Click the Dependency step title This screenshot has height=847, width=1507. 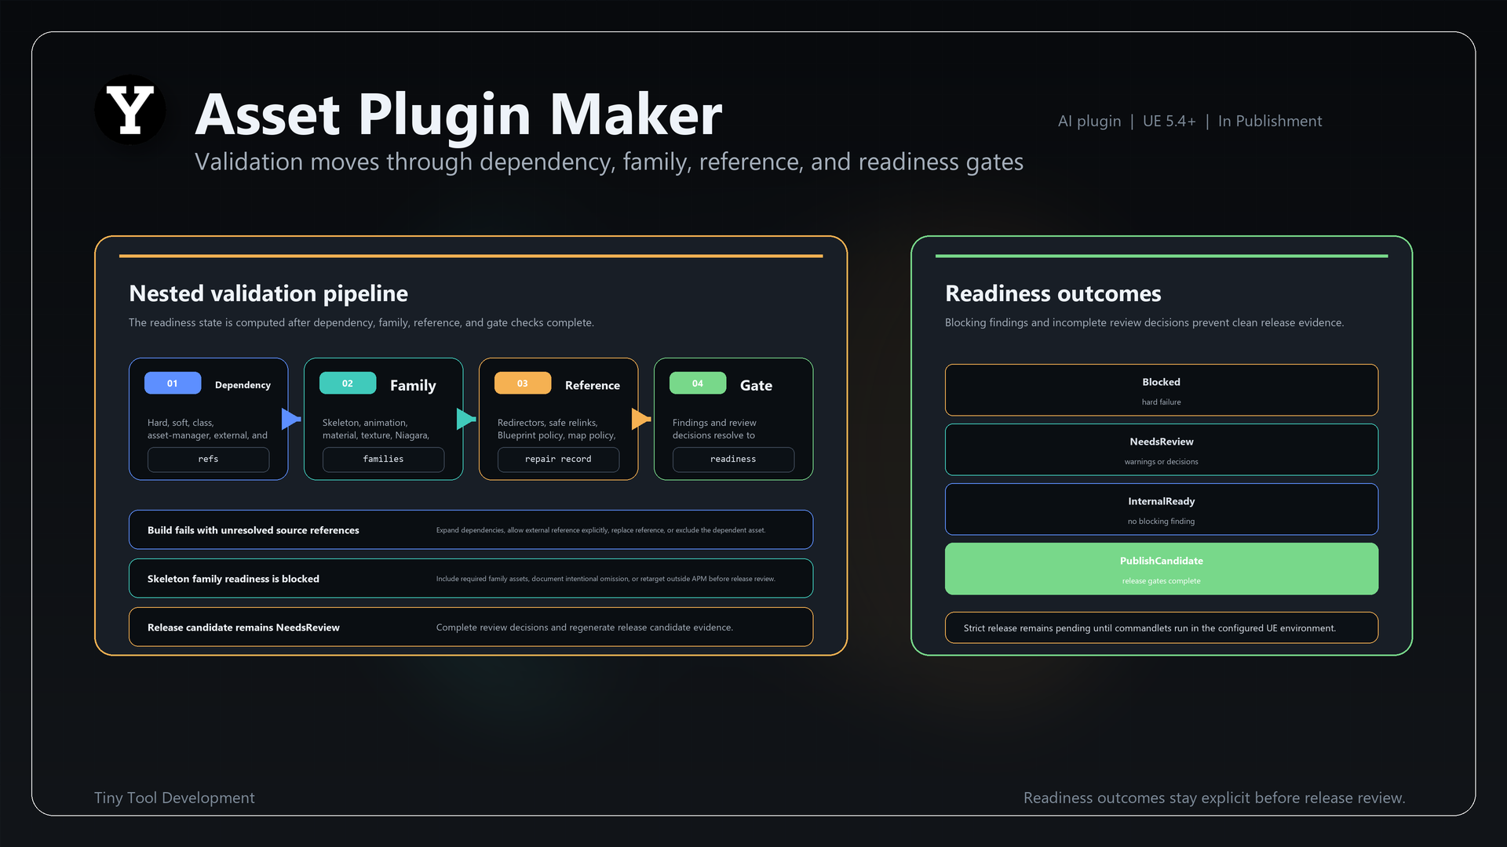pyautogui.click(x=243, y=385)
